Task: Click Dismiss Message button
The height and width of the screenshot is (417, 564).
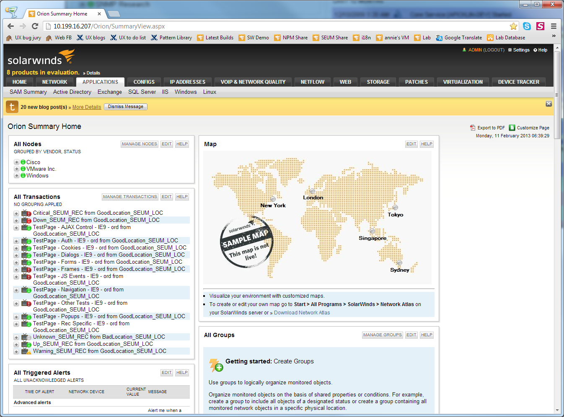Action: coord(126,107)
